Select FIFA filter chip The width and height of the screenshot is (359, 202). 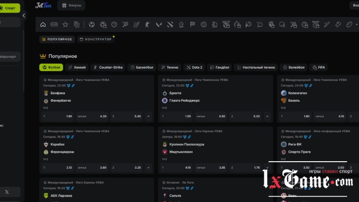click(319, 67)
